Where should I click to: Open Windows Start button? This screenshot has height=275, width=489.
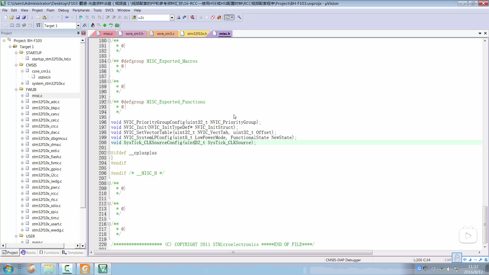(x=8, y=269)
